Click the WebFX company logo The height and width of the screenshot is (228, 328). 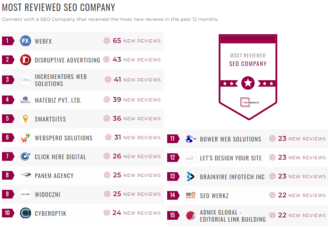click(x=24, y=40)
